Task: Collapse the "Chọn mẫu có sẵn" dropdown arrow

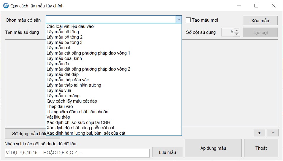Action: (179, 20)
